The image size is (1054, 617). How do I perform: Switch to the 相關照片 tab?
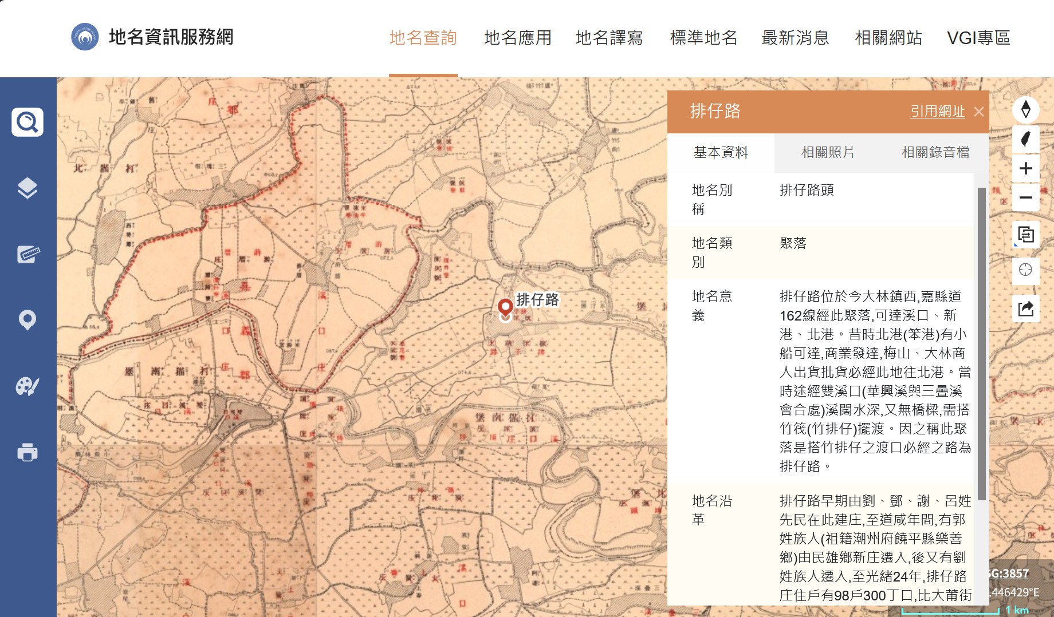[x=828, y=152]
